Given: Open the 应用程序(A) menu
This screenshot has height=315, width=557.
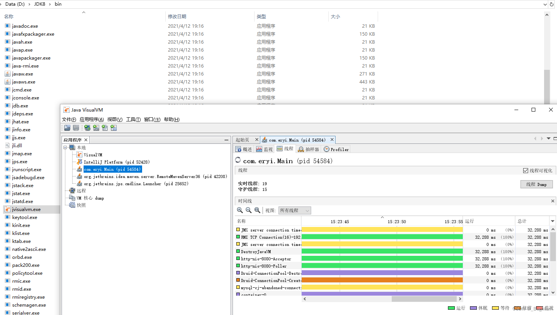Looking at the screenshot, I should click(92, 119).
